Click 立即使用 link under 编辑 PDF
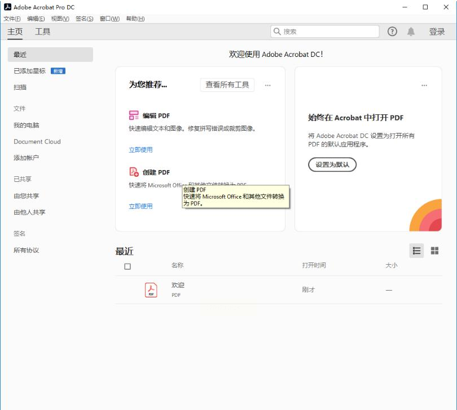The width and height of the screenshot is (457, 410). (x=140, y=150)
